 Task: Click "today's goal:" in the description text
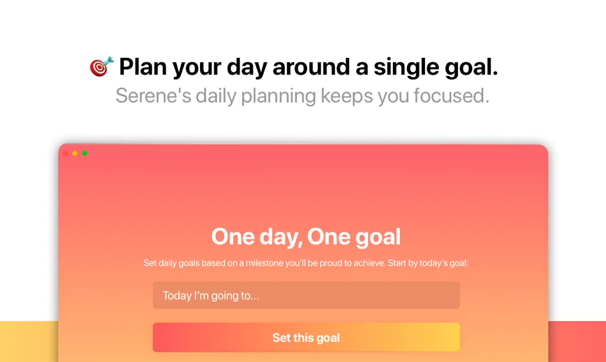(x=443, y=263)
